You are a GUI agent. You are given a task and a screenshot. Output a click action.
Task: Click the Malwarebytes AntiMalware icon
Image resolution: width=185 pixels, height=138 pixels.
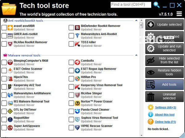click(10, 95)
